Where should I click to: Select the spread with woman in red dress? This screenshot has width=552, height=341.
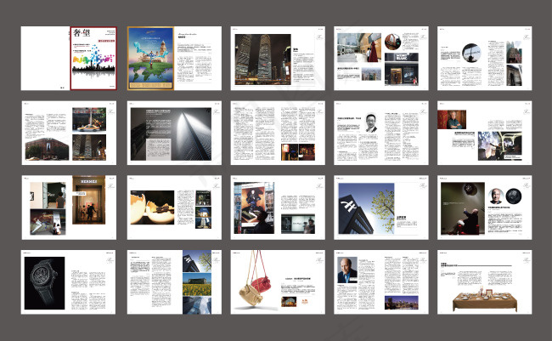381,58
